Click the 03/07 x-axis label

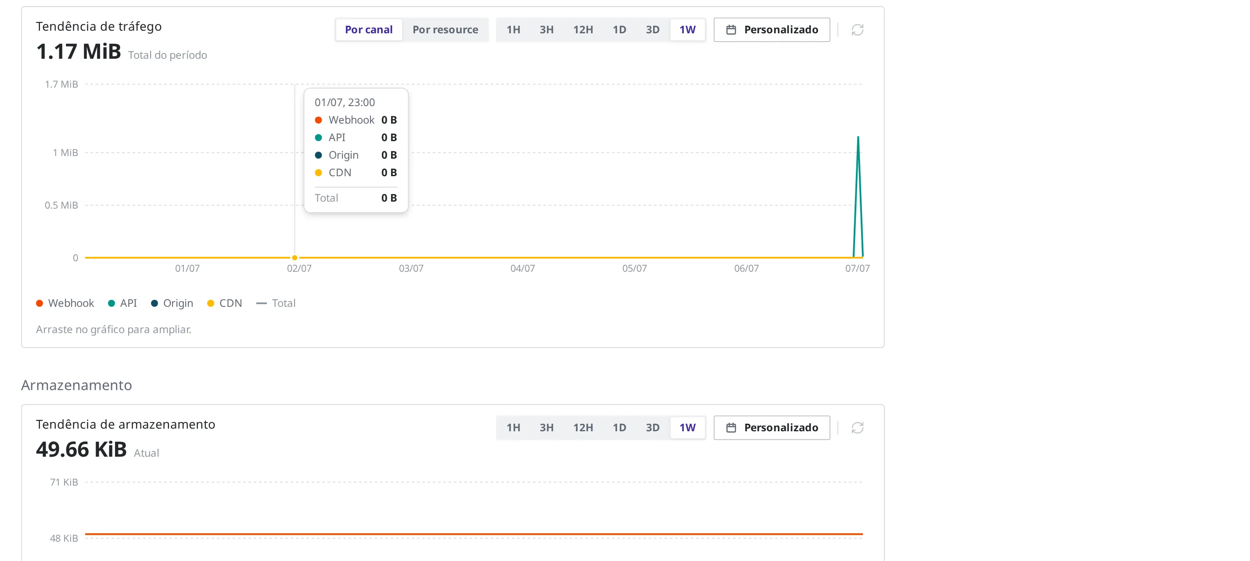(411, 268)
